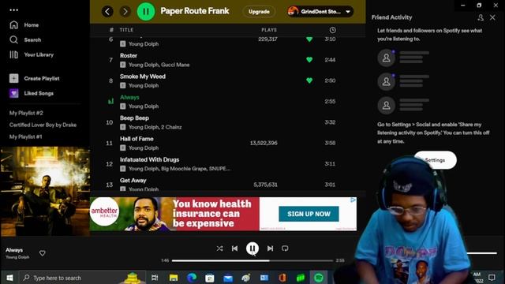Open artist Gucci Mane under Roster

click(x=175, y=65)
